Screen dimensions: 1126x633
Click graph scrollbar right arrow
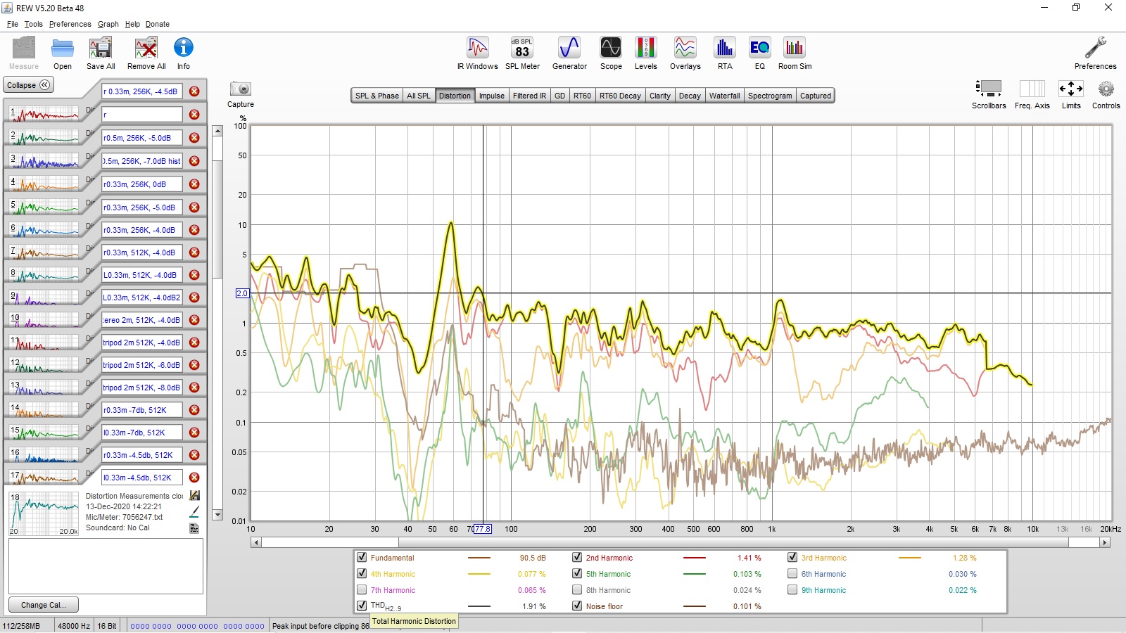[1105, 542]
